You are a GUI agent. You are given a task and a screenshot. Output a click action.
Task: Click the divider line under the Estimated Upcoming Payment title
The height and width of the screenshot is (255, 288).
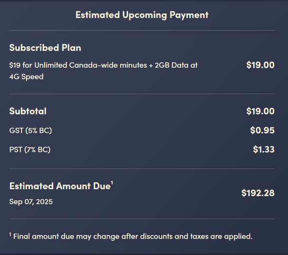142,30
